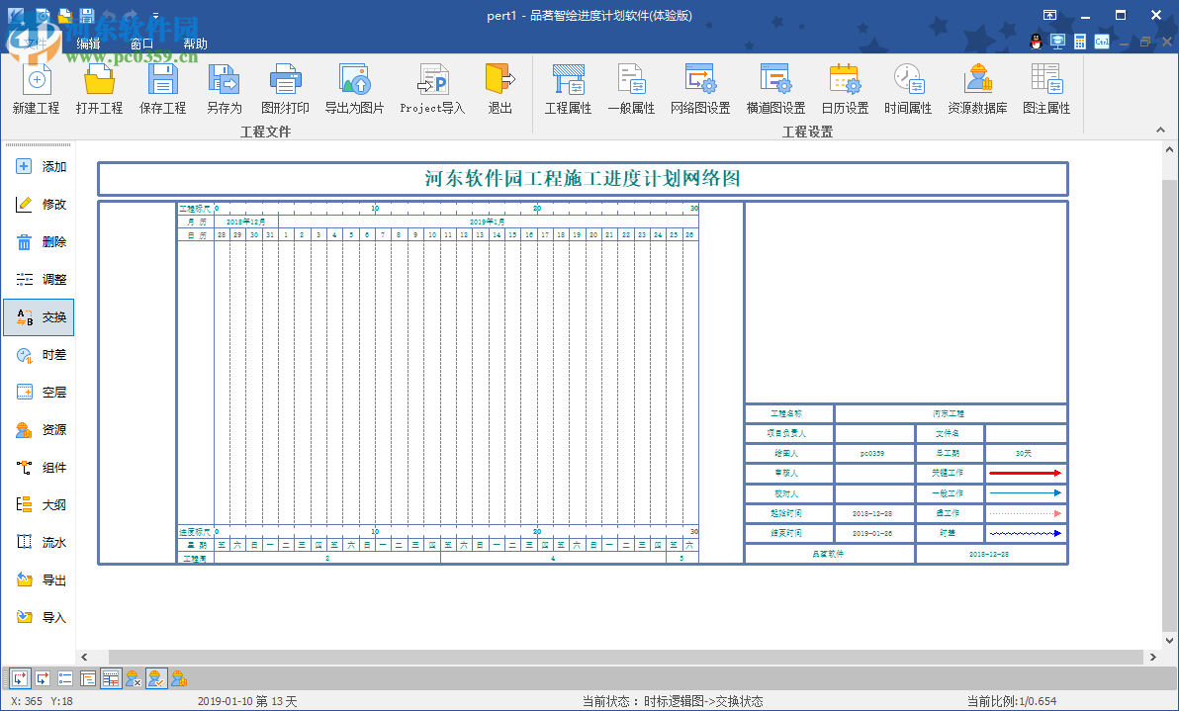The height and width of the screenshot is (711, 1179).
Task: Click vertical scrollbar down arrow
Action: 1169,641
